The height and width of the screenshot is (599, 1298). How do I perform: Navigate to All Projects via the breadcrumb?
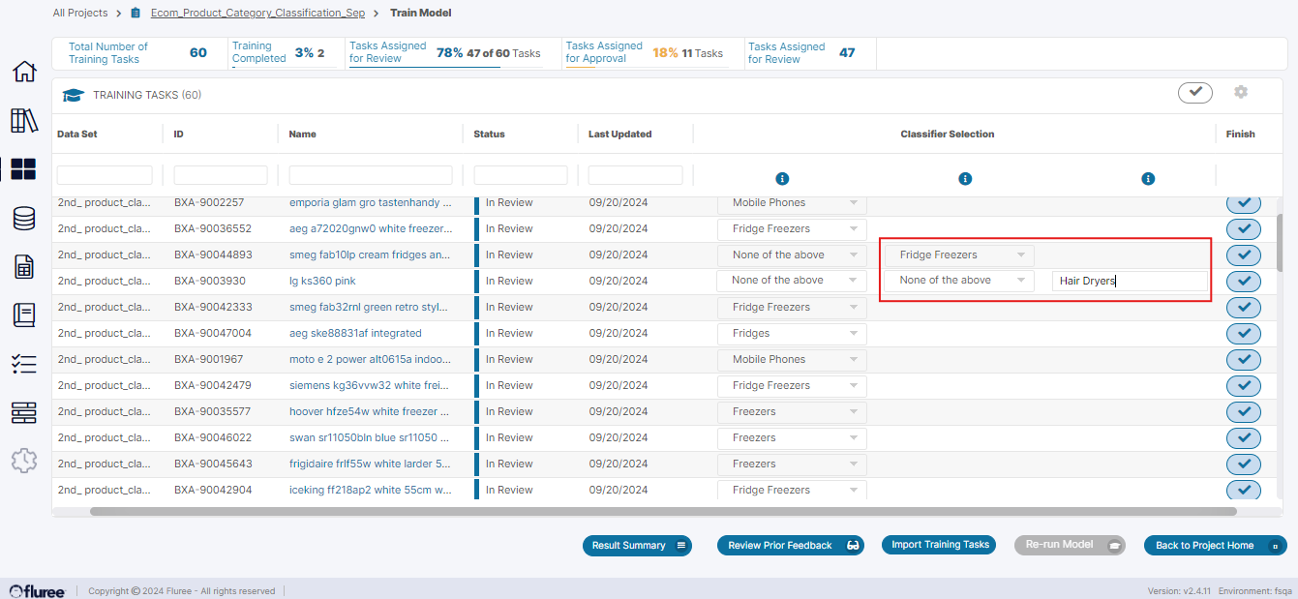point(80,13)
